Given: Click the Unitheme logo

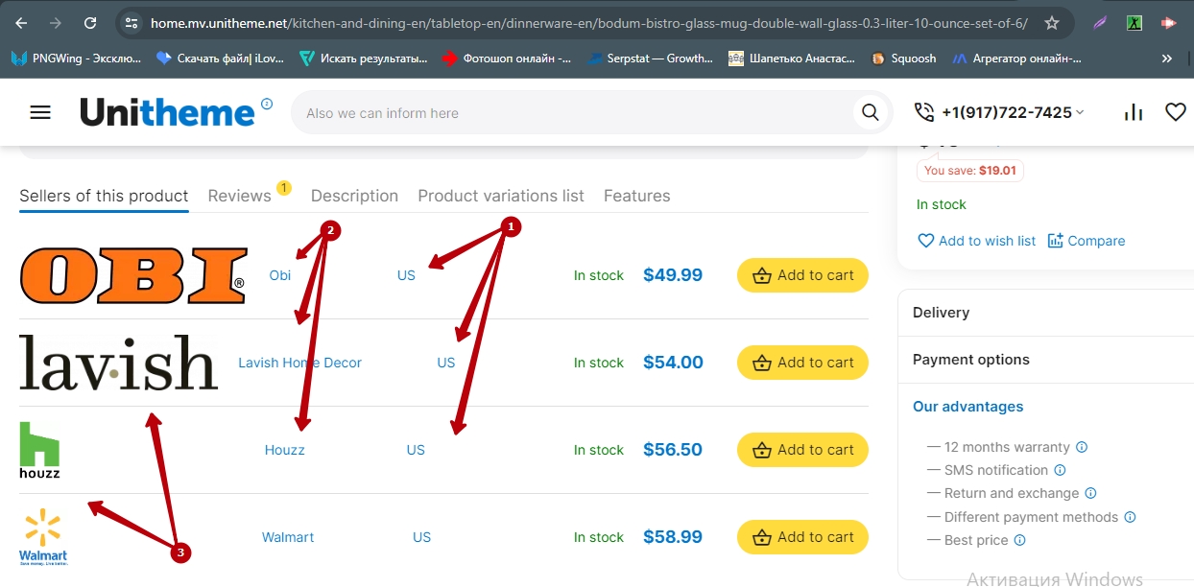Looking at the screenshot, I should (x=167, y=113).
